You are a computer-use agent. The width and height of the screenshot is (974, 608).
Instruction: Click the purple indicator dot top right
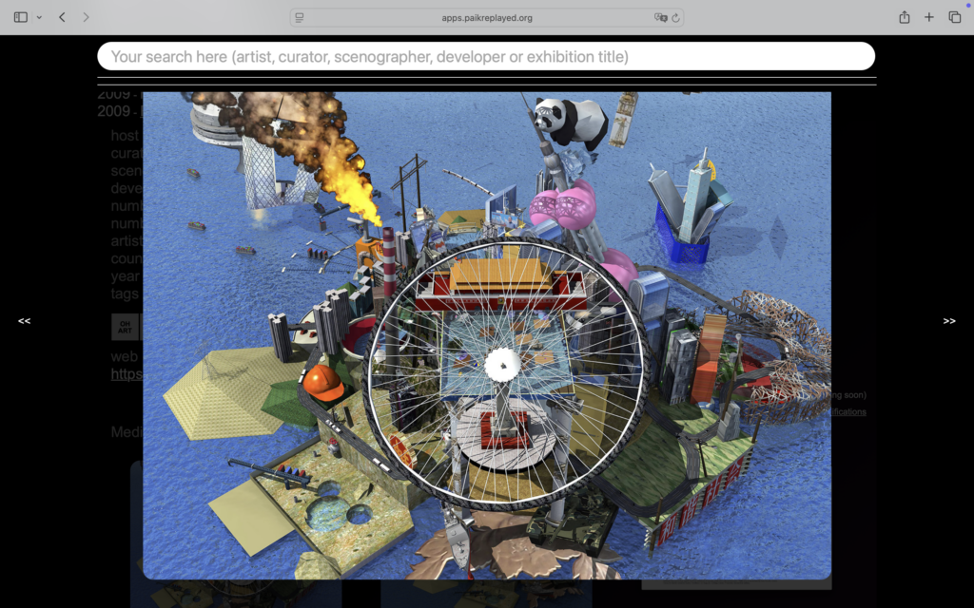(968, 5)
